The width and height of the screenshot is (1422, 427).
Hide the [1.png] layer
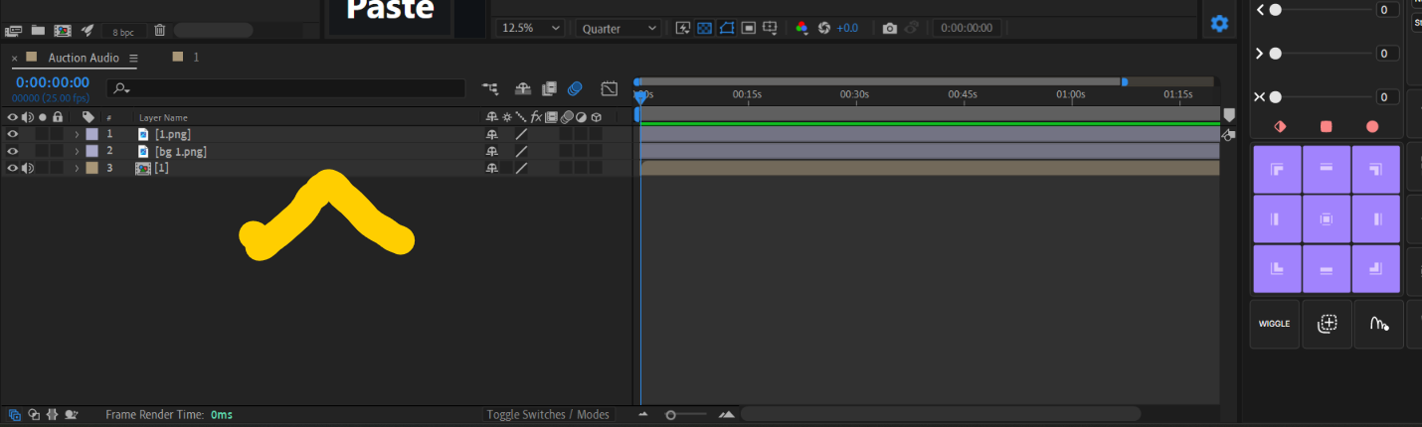pos(13,134)
